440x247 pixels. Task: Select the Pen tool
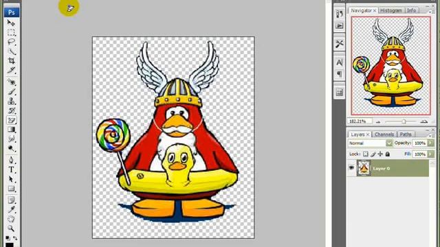11,160
